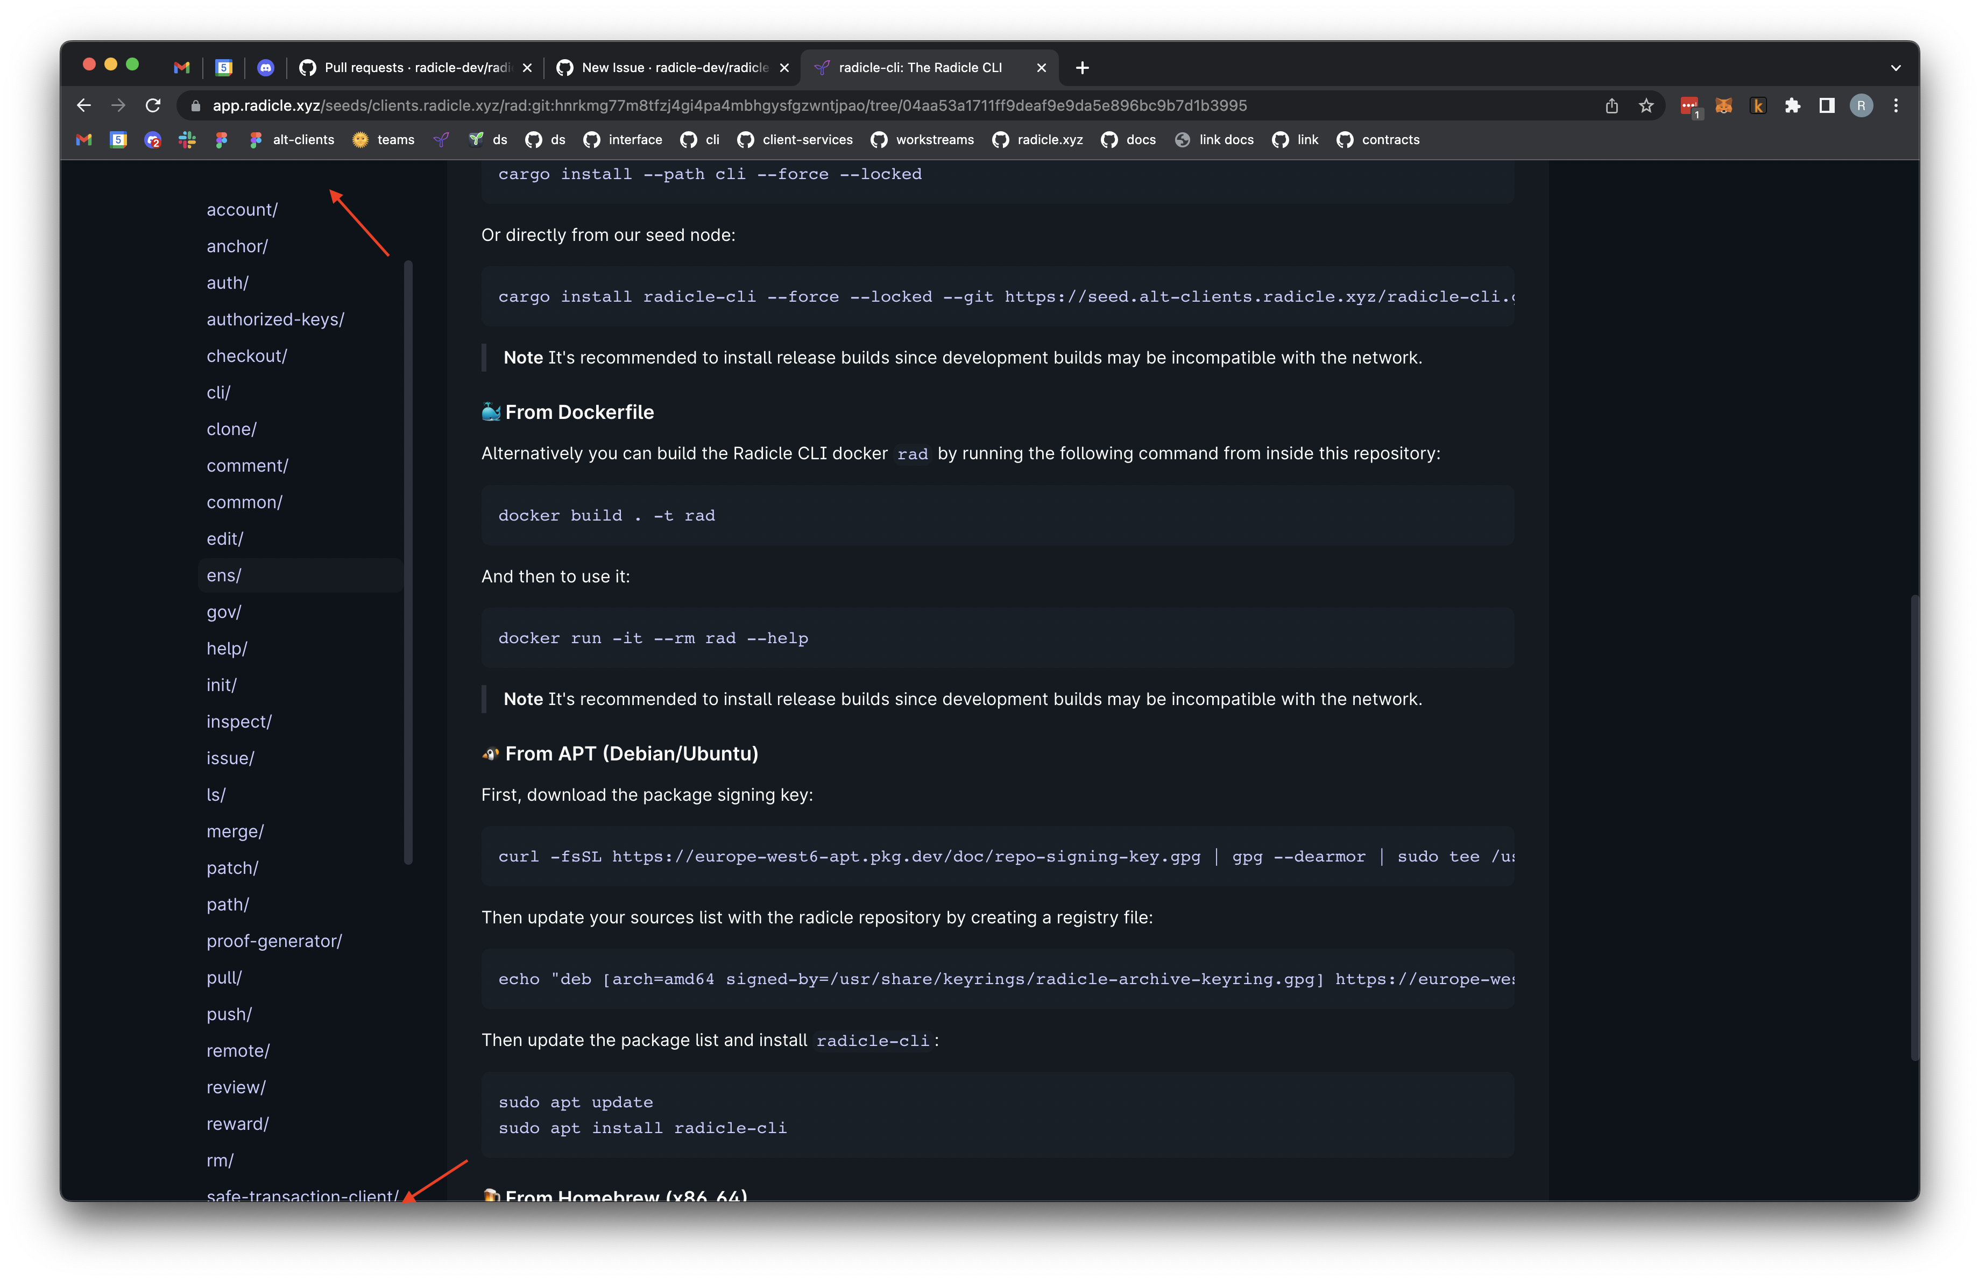The width and height of the screenshot is (1980, 1281).
Task: Open the gov/ folder in tree
Action: pos(223,612)
